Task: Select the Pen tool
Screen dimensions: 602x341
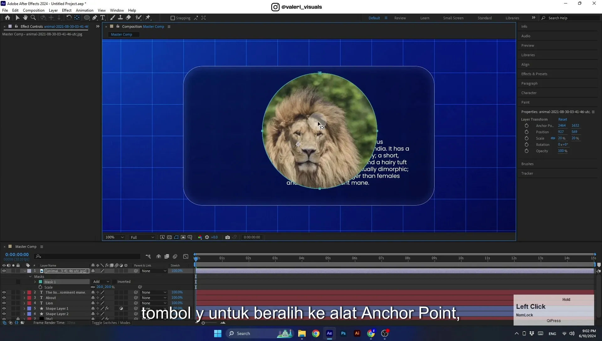Action: (x=95, y=18)
